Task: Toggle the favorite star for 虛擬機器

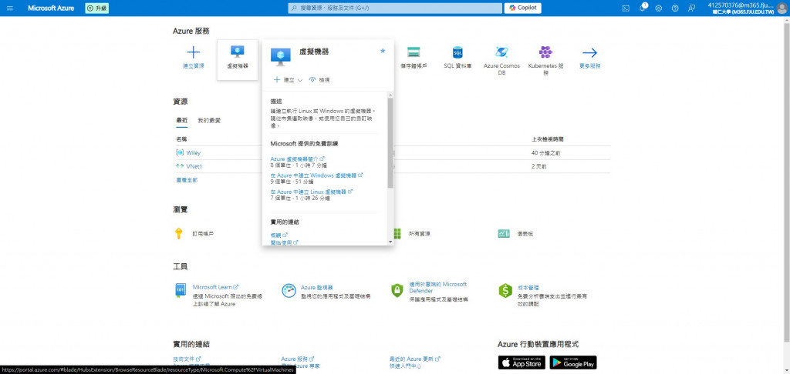Action: point(383,51)
